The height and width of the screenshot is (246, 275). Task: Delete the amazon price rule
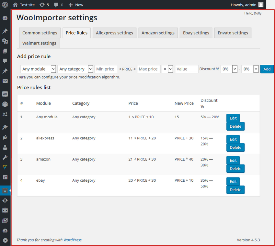pos(235,169)
